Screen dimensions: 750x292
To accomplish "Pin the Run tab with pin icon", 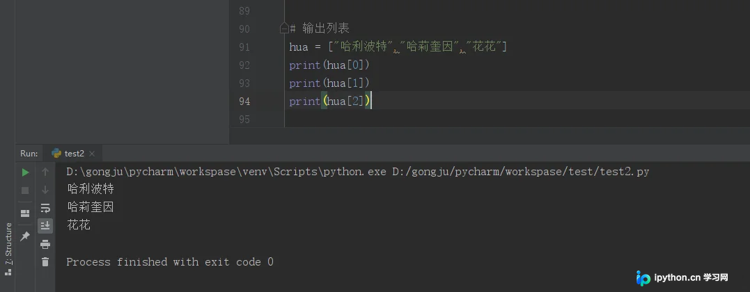I will click(25, 236).
